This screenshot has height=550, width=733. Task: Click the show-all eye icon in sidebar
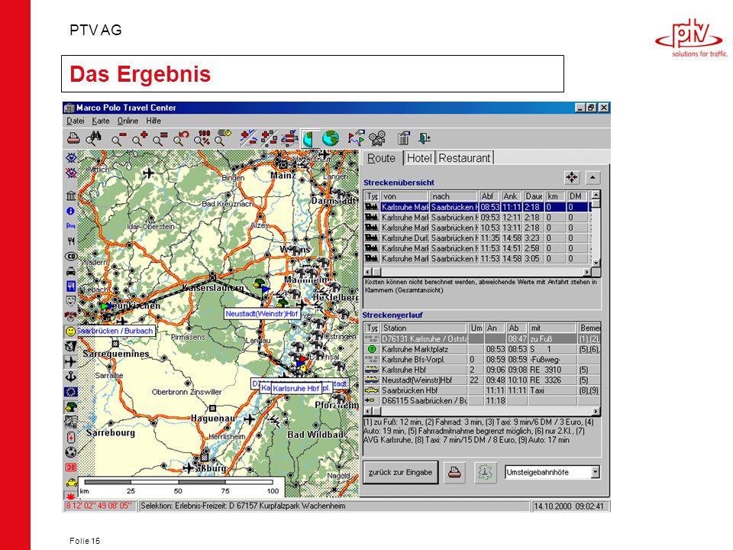pyautogui.click(x=70, y=157)
